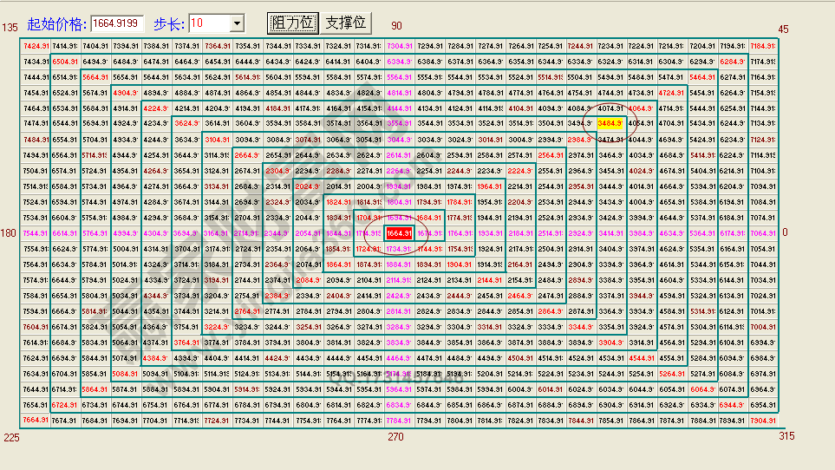Click the red diagonal cell 6504.91
The height and width of the screenshot is (470, 835).
pos(66,62)
